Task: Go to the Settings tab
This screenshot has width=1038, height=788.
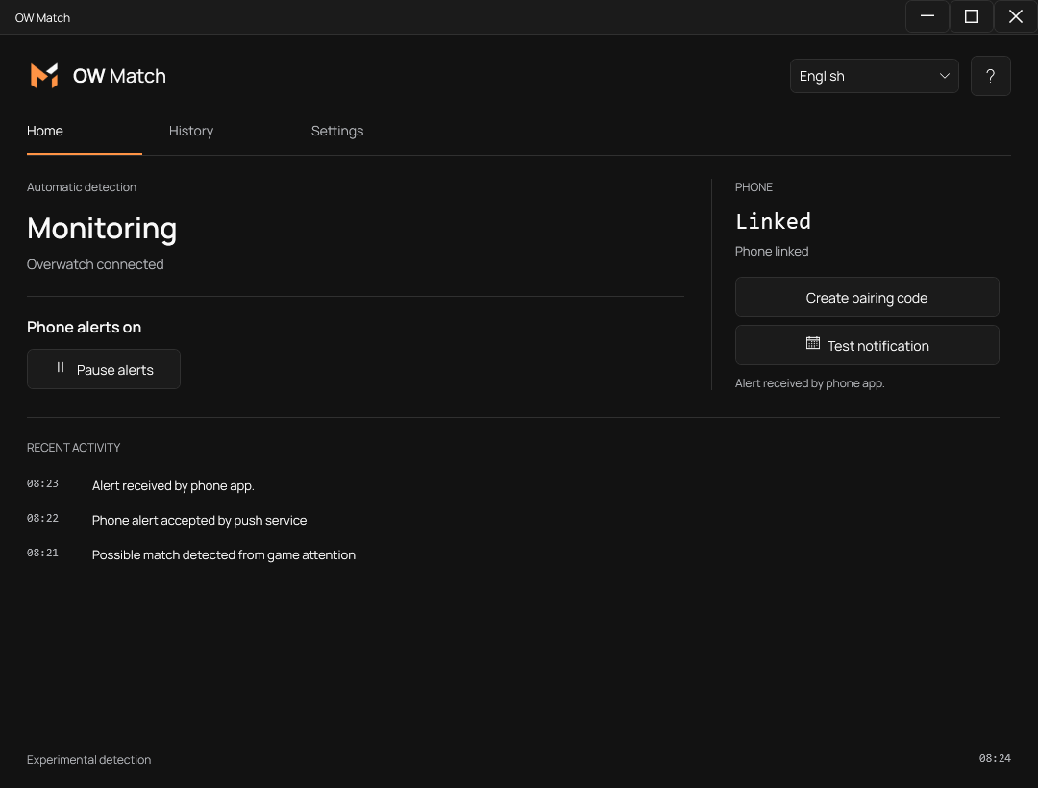Action: [x=337, y=131]
